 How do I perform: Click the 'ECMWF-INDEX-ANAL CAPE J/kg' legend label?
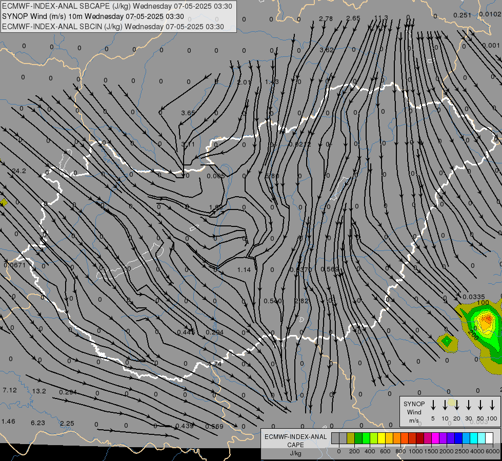click(x=295, y=445)
